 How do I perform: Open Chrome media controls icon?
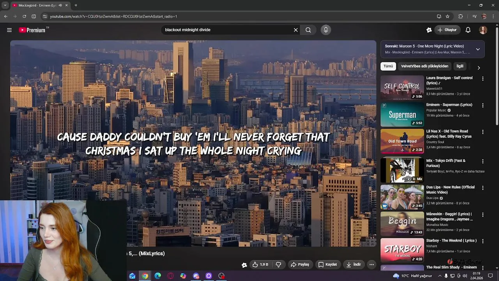tap(474, 16)
